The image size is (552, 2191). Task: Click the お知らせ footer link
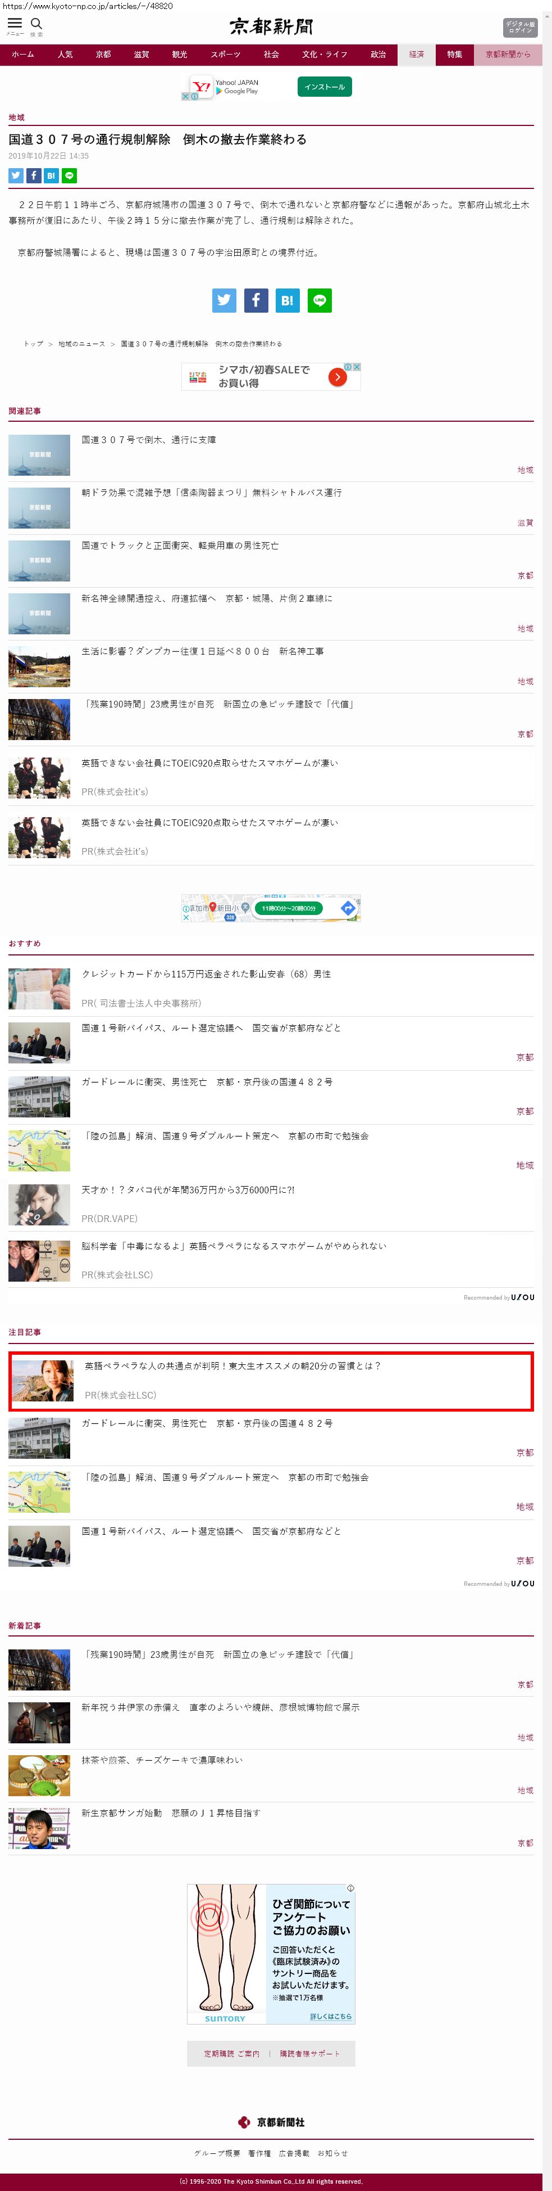tap(333, 2153)
